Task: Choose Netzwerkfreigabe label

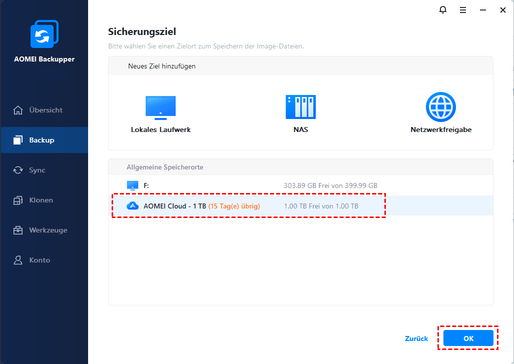Action: tap(441, 129)
